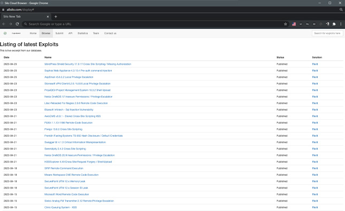Image resolution: width=345 pixels, height=211 pixels.
Task: Open SecurePoint UTM 12.x Session ID Leak link
Action: point(66,187)
